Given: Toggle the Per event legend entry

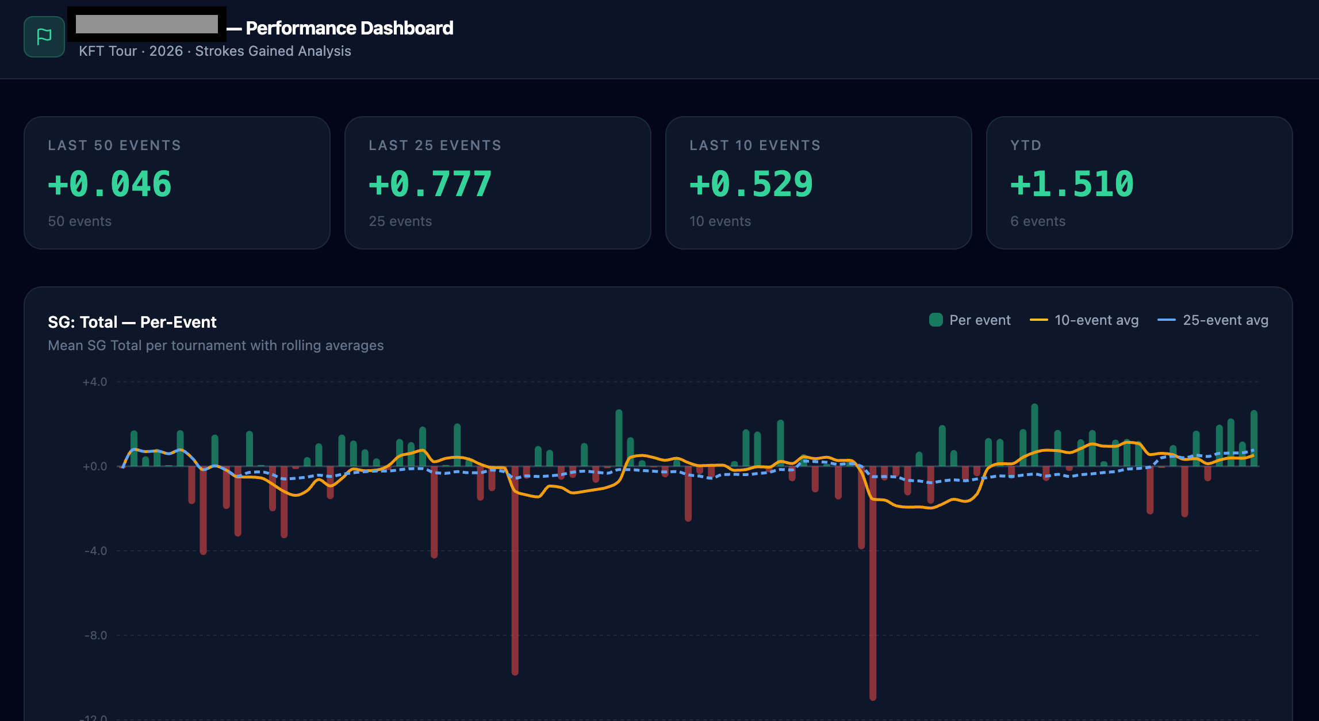Looking at the screenshot, I should point(979,320).
